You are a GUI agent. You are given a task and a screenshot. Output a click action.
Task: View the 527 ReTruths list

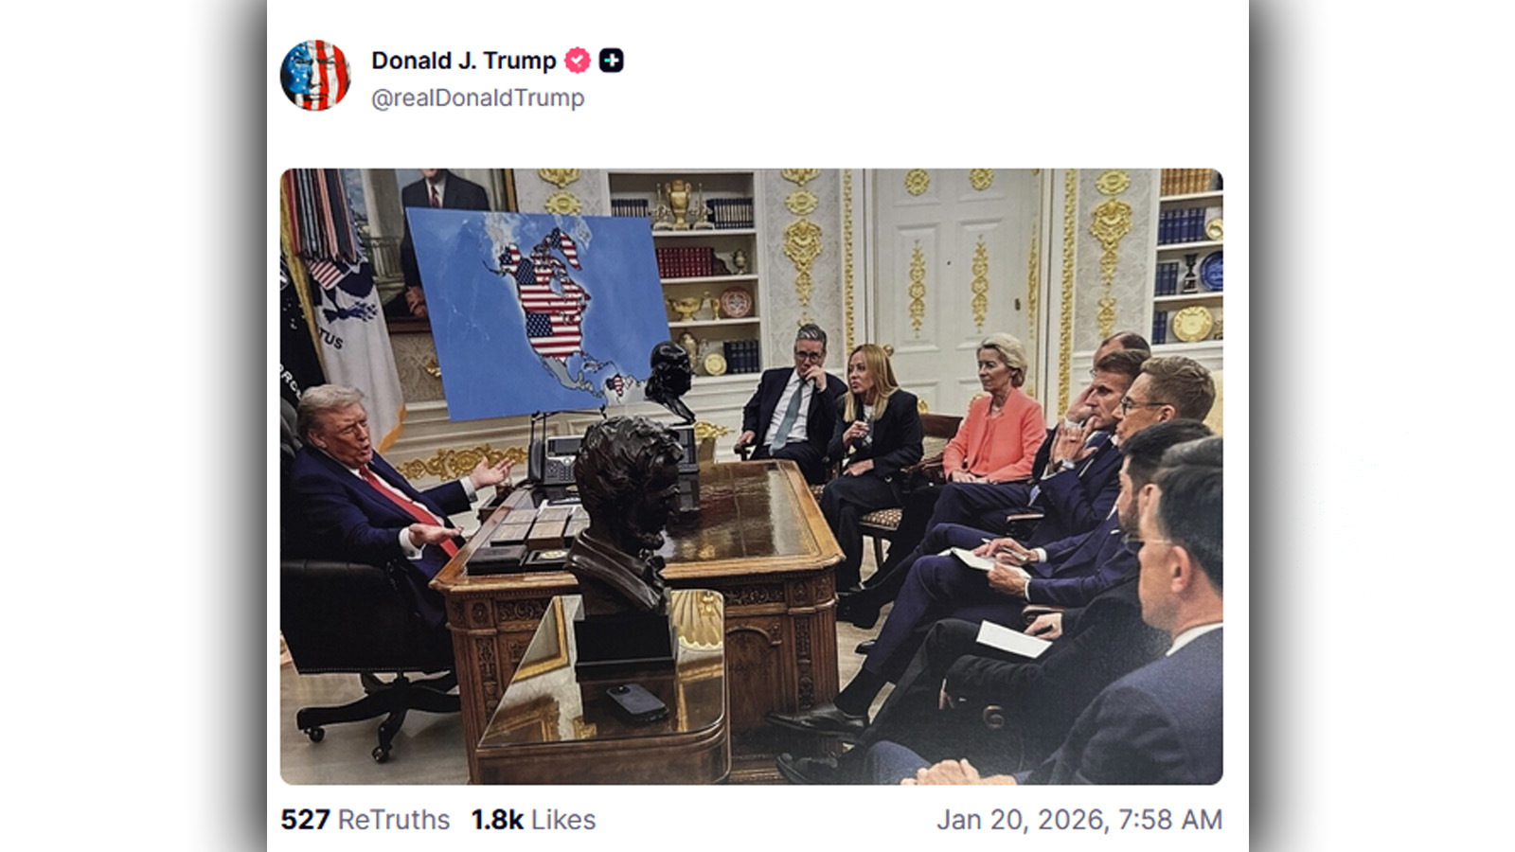coord(365,819)
